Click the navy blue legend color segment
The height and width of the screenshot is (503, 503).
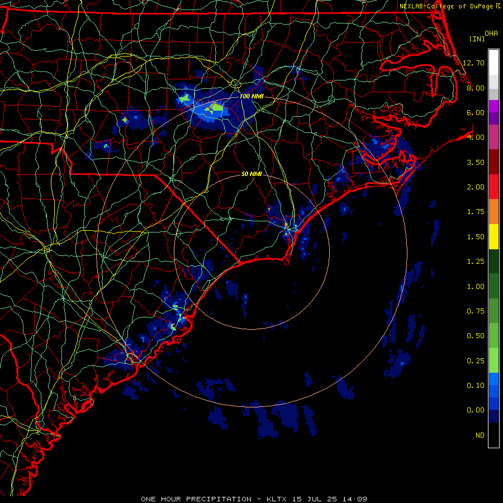coord(493,416)
